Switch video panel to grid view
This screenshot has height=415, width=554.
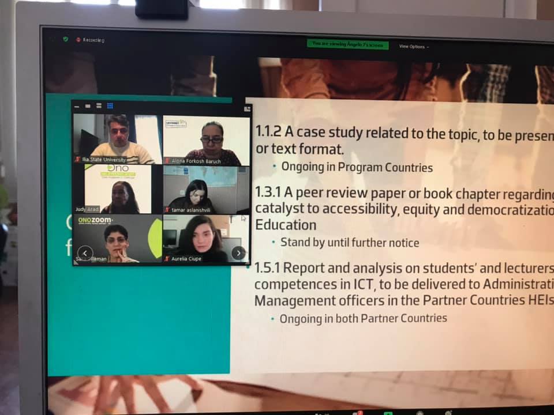click(110, 106)
